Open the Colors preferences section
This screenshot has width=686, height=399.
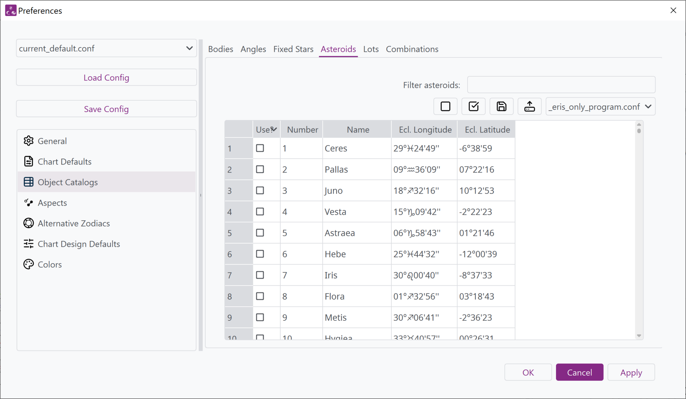tap(50, 264)
